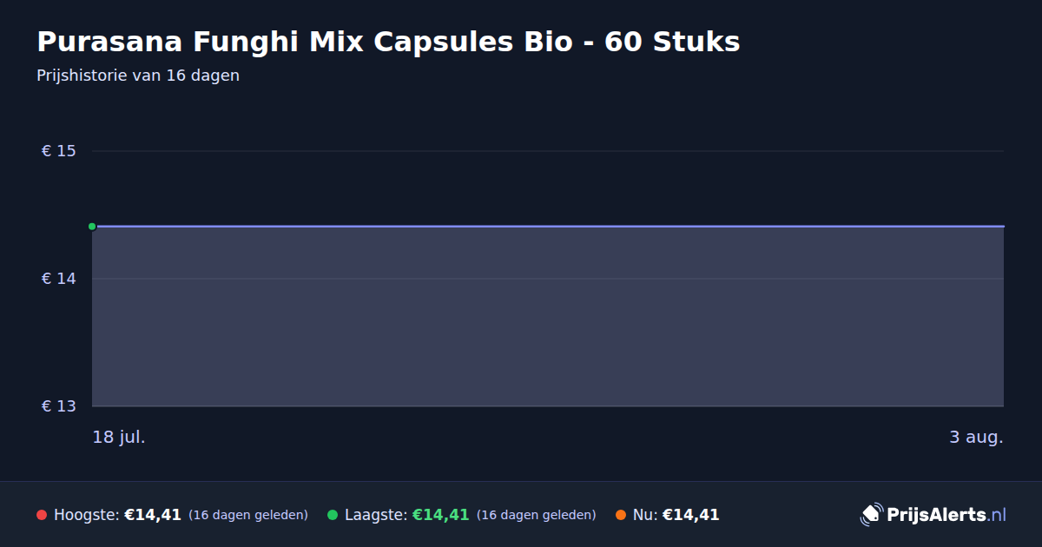The height and width of the screenshot is (547, 1042).
Task: Click the purple price line in the chart
Action: point(548,227)
